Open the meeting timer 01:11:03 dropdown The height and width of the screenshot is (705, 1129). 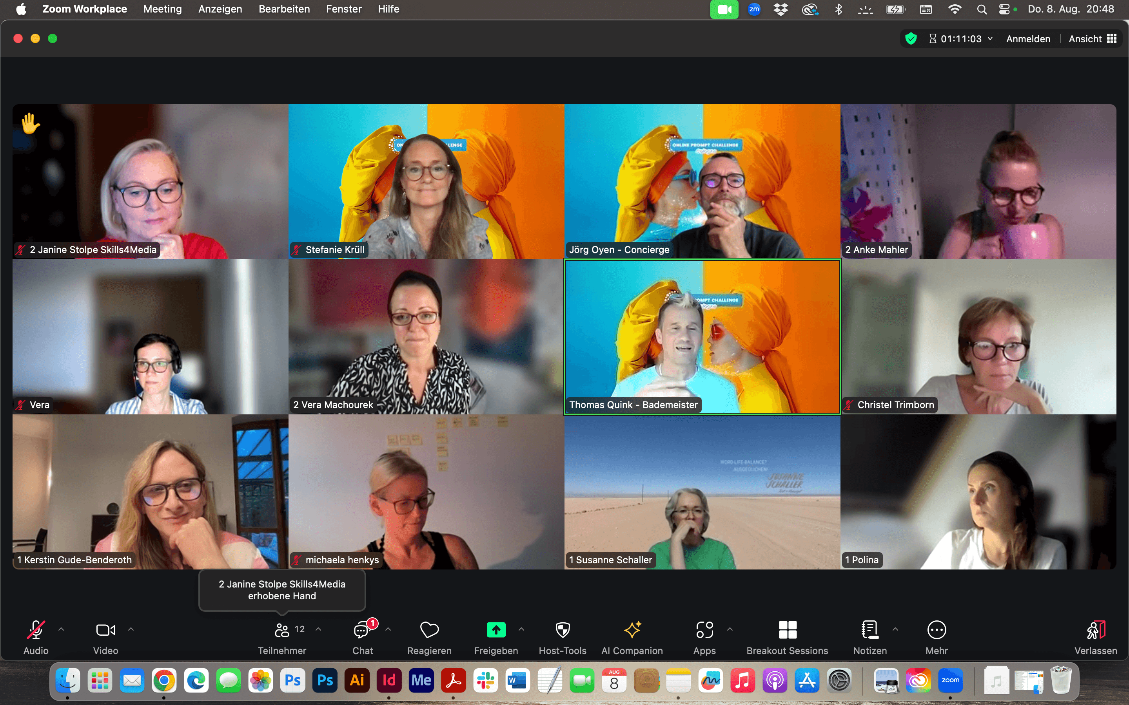tap(961, 39)
